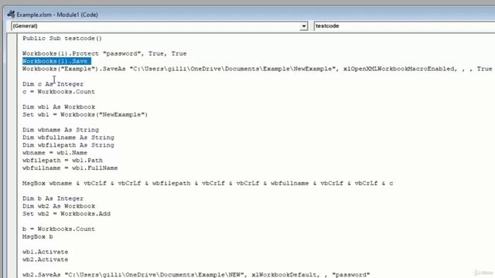Click the MsgBox wbname & vbCrLf line
The width and height of the screenshot is (495, 278).
[x=208, y=183]
